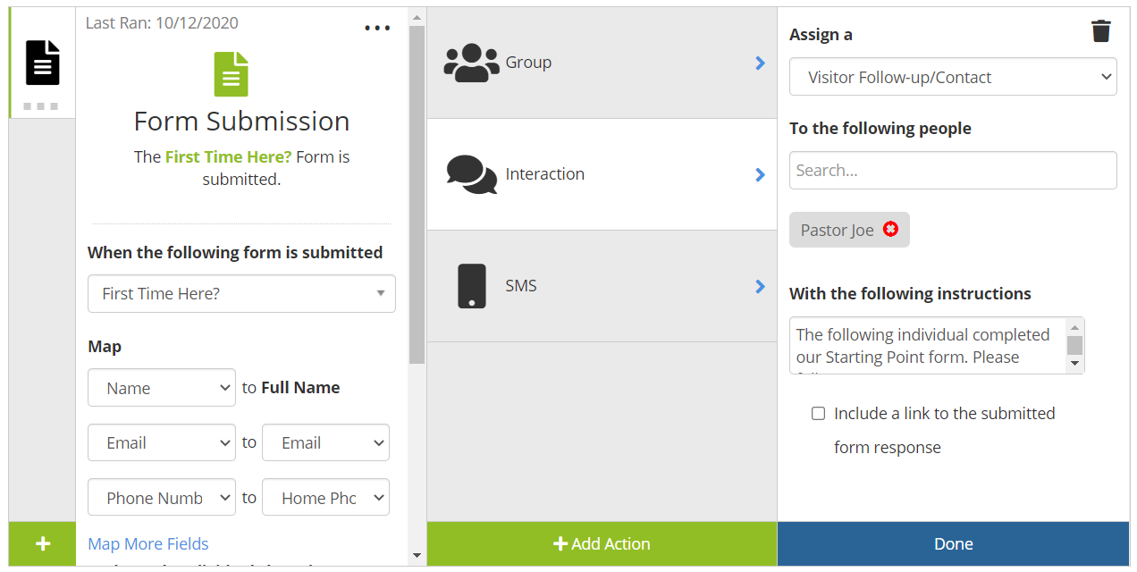Image resolution: width=1137 pixels, height=572 pixels.
Task: Click the people Search input field
Action: [952, 170]
